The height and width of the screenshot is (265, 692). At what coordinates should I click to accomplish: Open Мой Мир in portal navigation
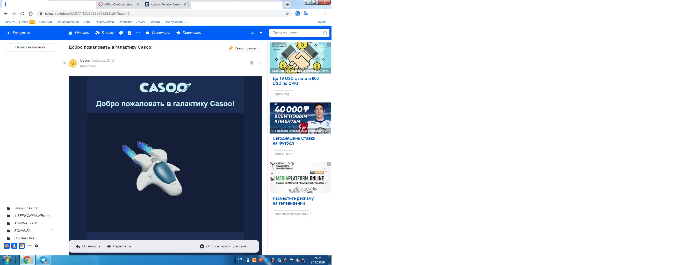[x=45, y=22]
